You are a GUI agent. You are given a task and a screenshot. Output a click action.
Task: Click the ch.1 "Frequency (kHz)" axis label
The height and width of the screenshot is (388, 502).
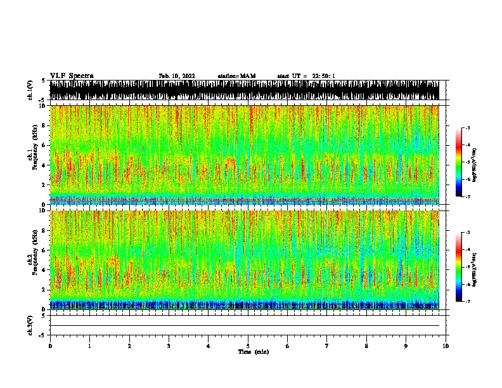click(x=35, y=148)
